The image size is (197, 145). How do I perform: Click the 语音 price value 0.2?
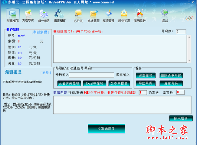20,58
